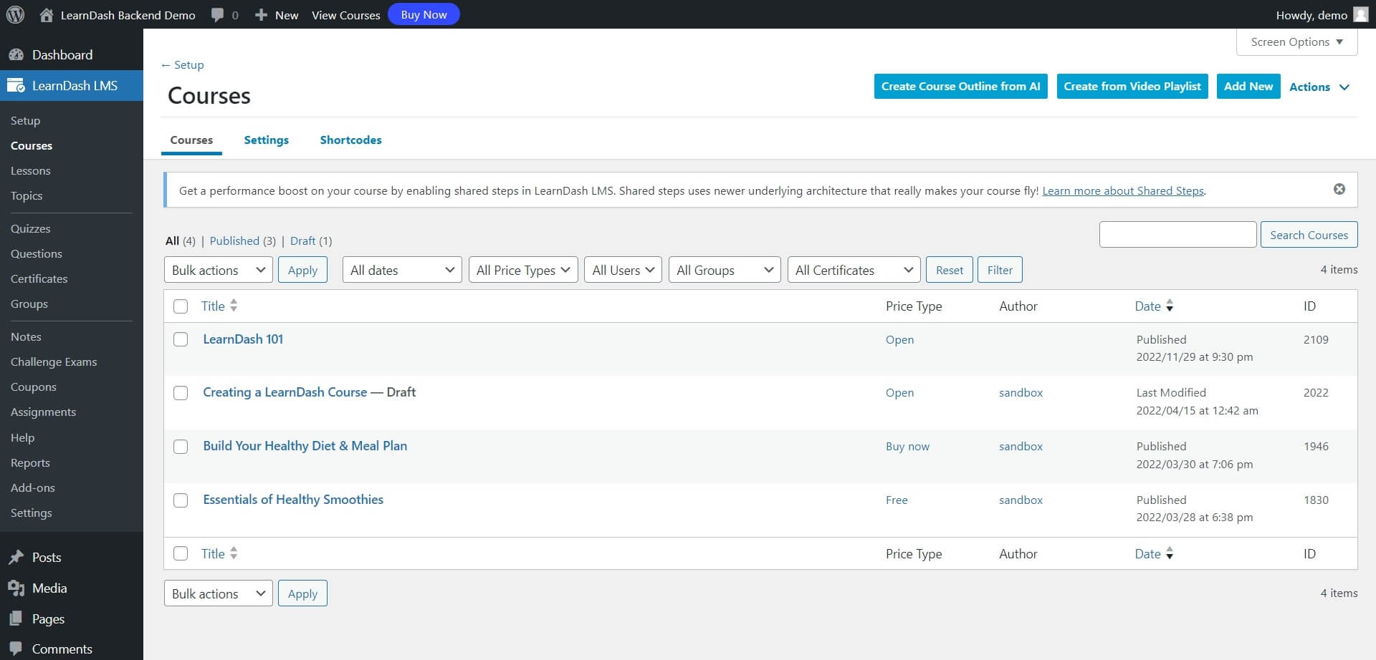Open the comments bubble icon in admin bar
Viewport: 1376px width, 660px height.
tap(217, 15)
